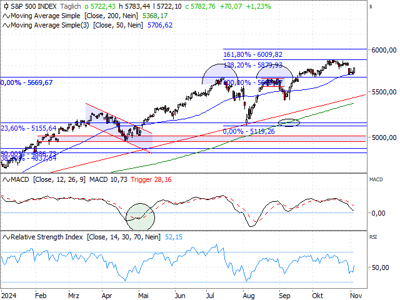Click the Fibonacci label 161,80% - 6009,82
The image size is (400, 300).
(x=253, y=54)
